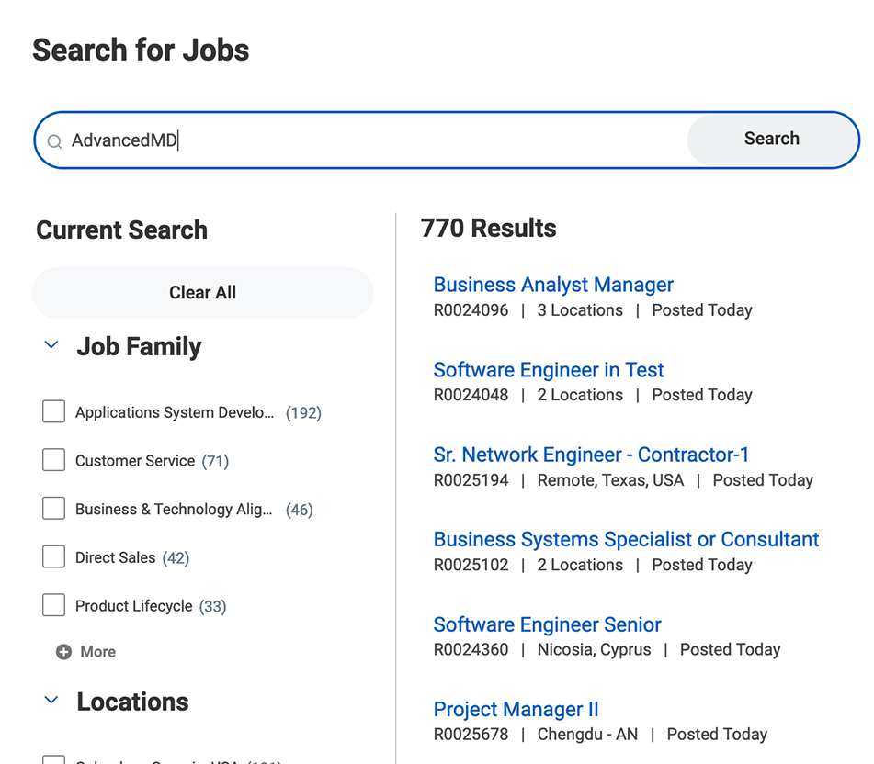View Sr. Network Engineer - Contractor-1 job
The image size is (874, 764).
(x=591, y=455)
